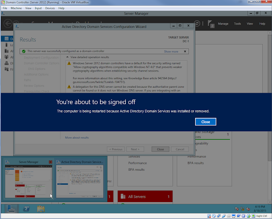The height and width of the screenshot is (219, 272).
Task: Select DNS icon in sidebar
Action: (x=7, y=63)
